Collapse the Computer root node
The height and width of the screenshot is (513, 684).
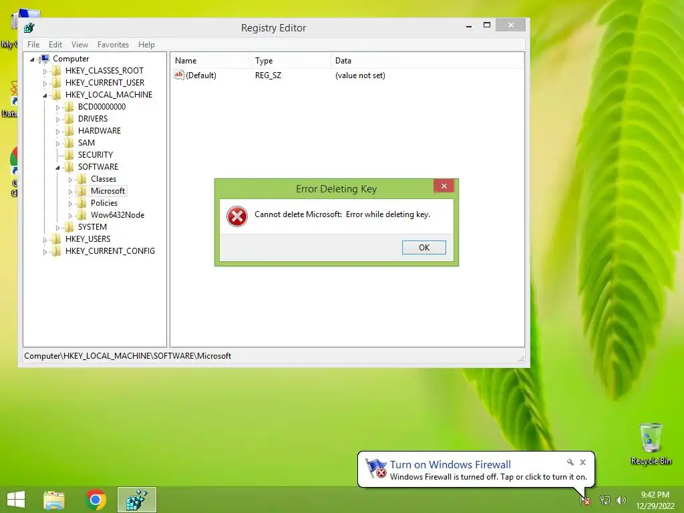coord(32,59)
